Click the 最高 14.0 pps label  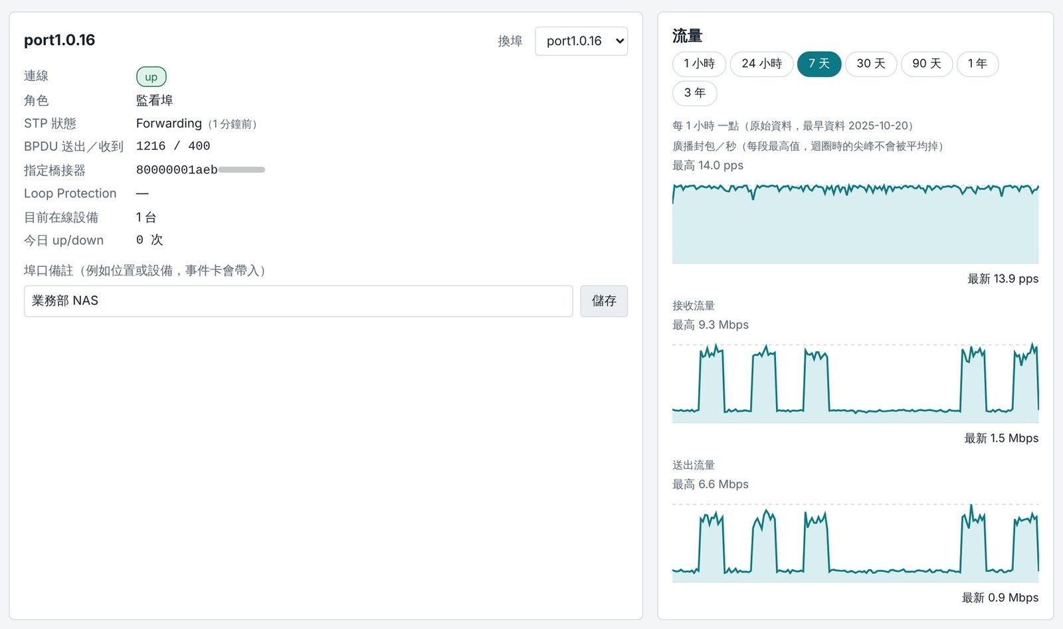click(x=708, y=165)
